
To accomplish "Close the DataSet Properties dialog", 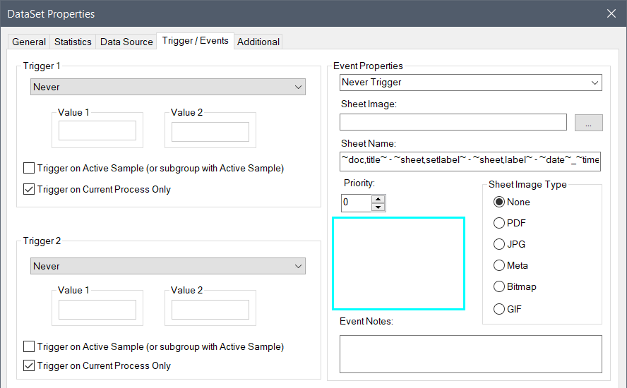I will pos(611,13).
